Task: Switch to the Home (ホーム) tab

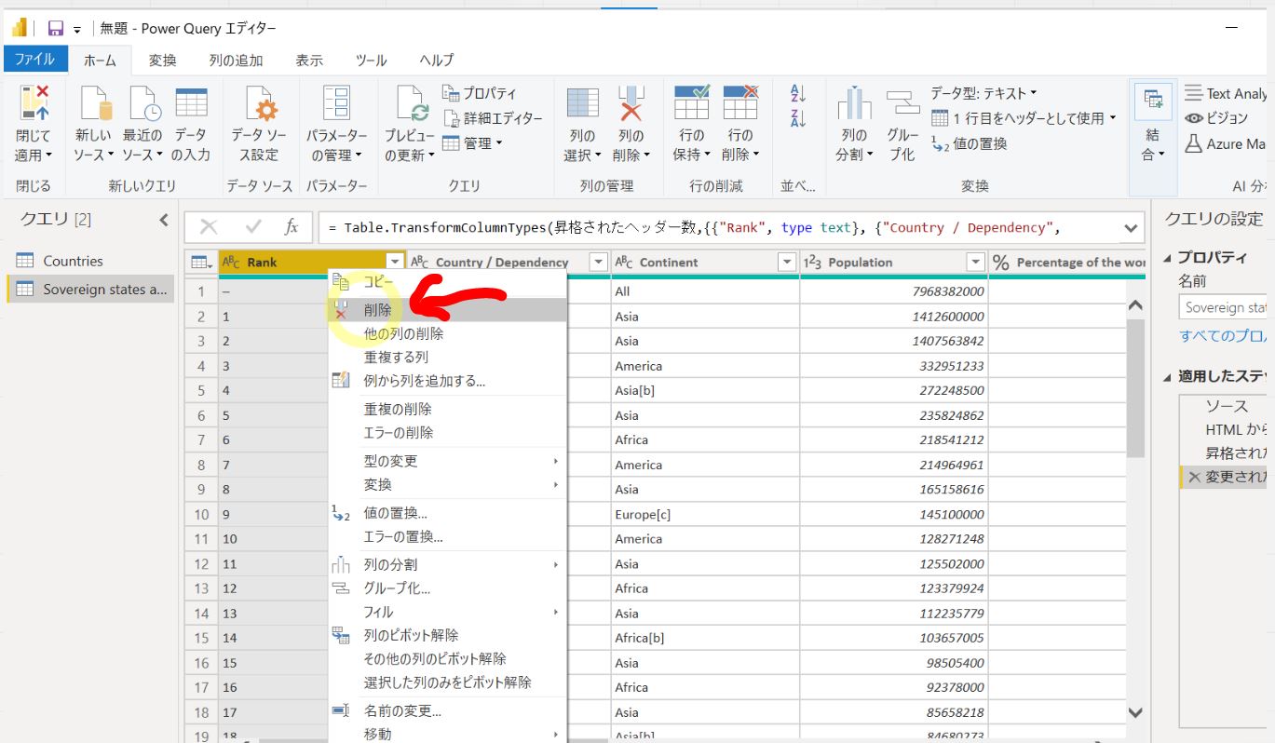Action: point(101,60)
